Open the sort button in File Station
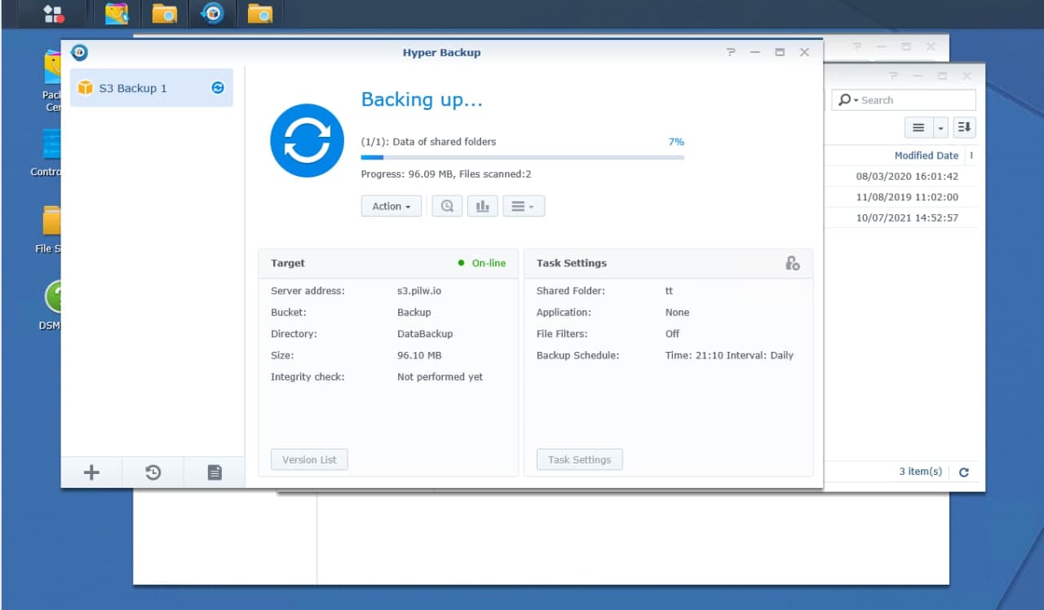This screenshot has height=610, width=1044. (964, 128)
